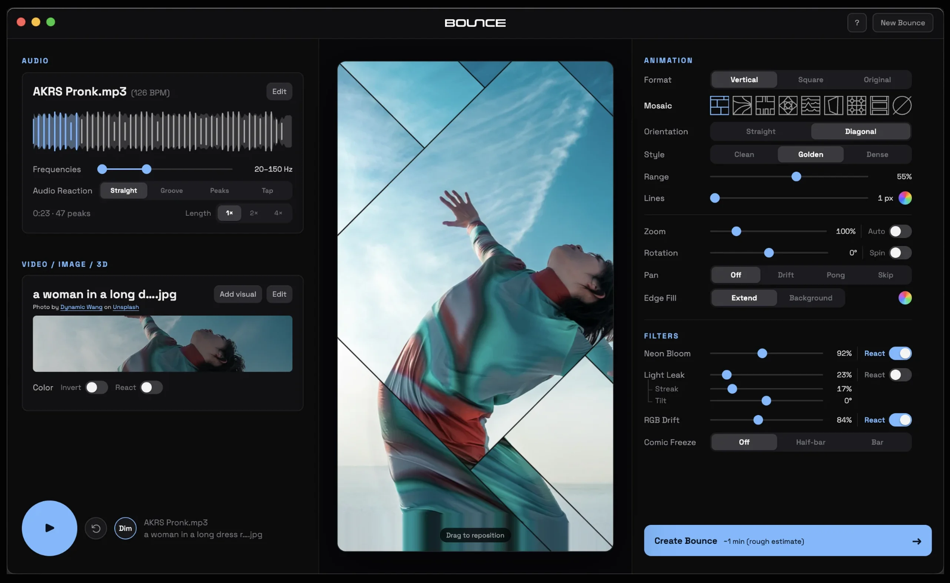950x583 pixels.
Task: Enable the Zoom Auto toggle
Action: point(900,231)
